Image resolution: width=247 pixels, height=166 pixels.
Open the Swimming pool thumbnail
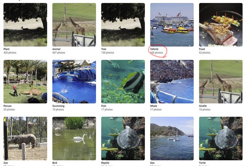tap(74, 82)
